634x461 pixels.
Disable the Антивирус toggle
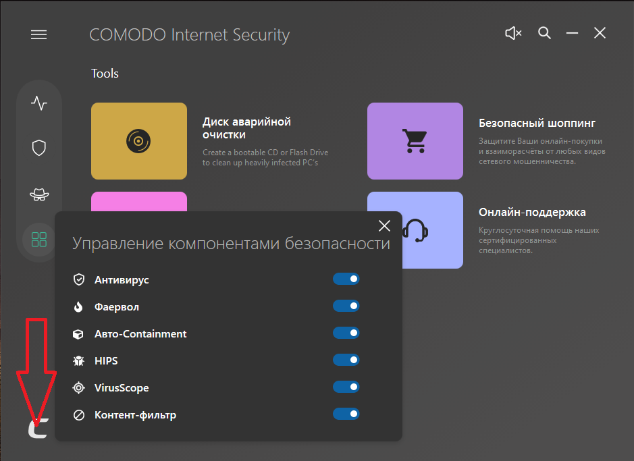(346, 279)
